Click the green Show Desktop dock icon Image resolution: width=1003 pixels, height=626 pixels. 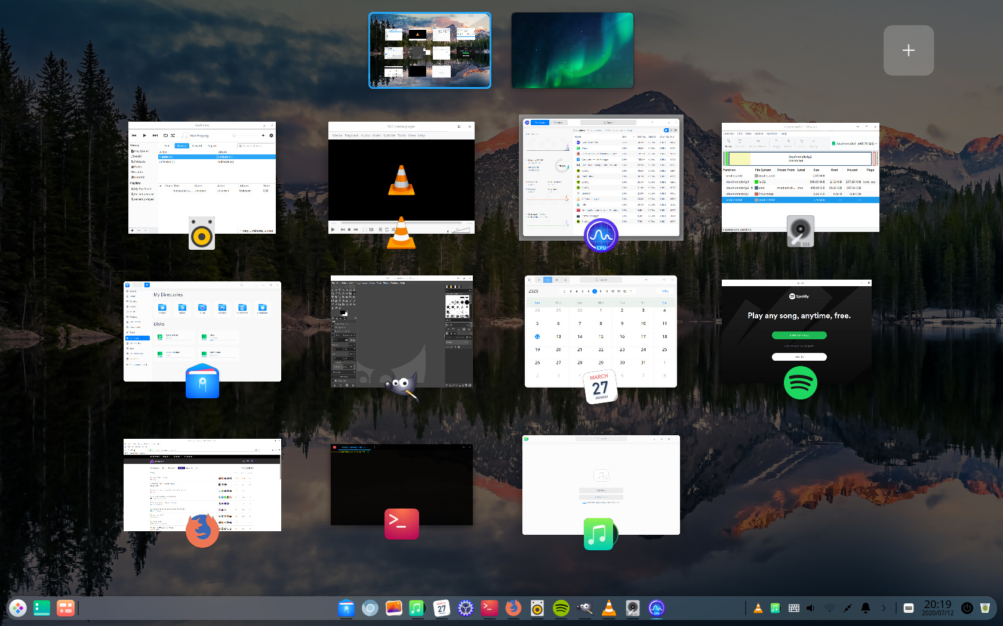pos(42,608)
